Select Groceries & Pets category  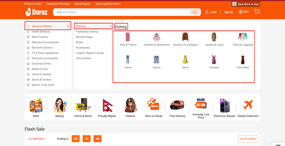(41, 64)
